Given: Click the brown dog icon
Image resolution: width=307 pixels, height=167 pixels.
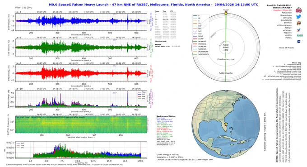Looking at the screenshot, I should coord(298,23).
